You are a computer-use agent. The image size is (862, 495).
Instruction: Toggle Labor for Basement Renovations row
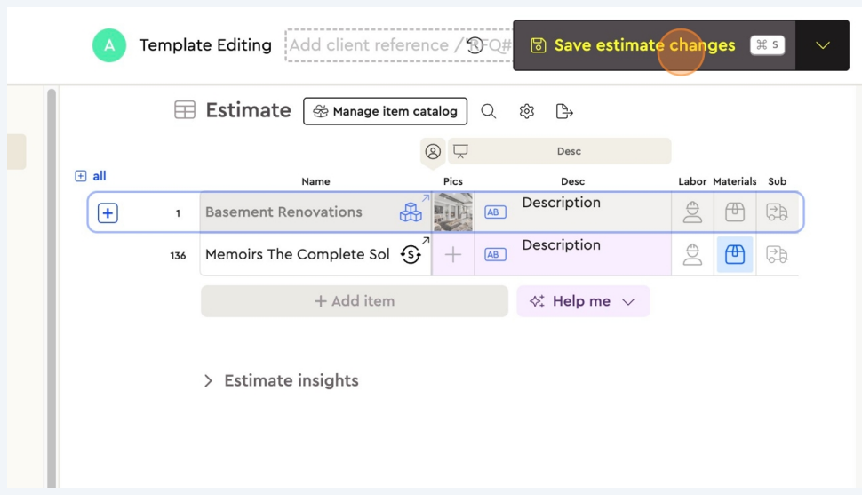[692, 212]
